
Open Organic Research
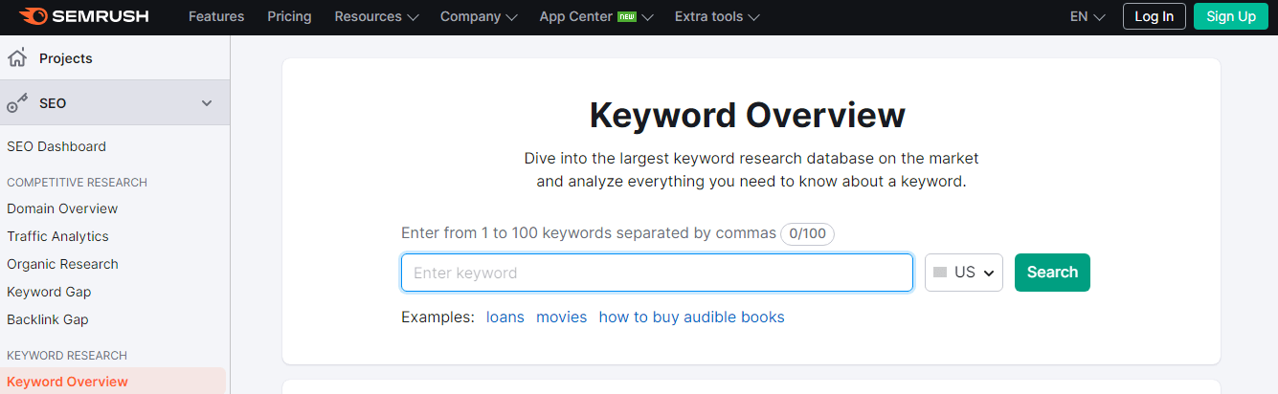coord(62,264)
